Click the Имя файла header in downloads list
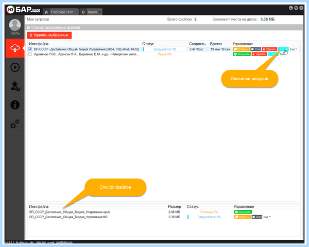Viewport: 309px width, 247px height. click(39, 44)
